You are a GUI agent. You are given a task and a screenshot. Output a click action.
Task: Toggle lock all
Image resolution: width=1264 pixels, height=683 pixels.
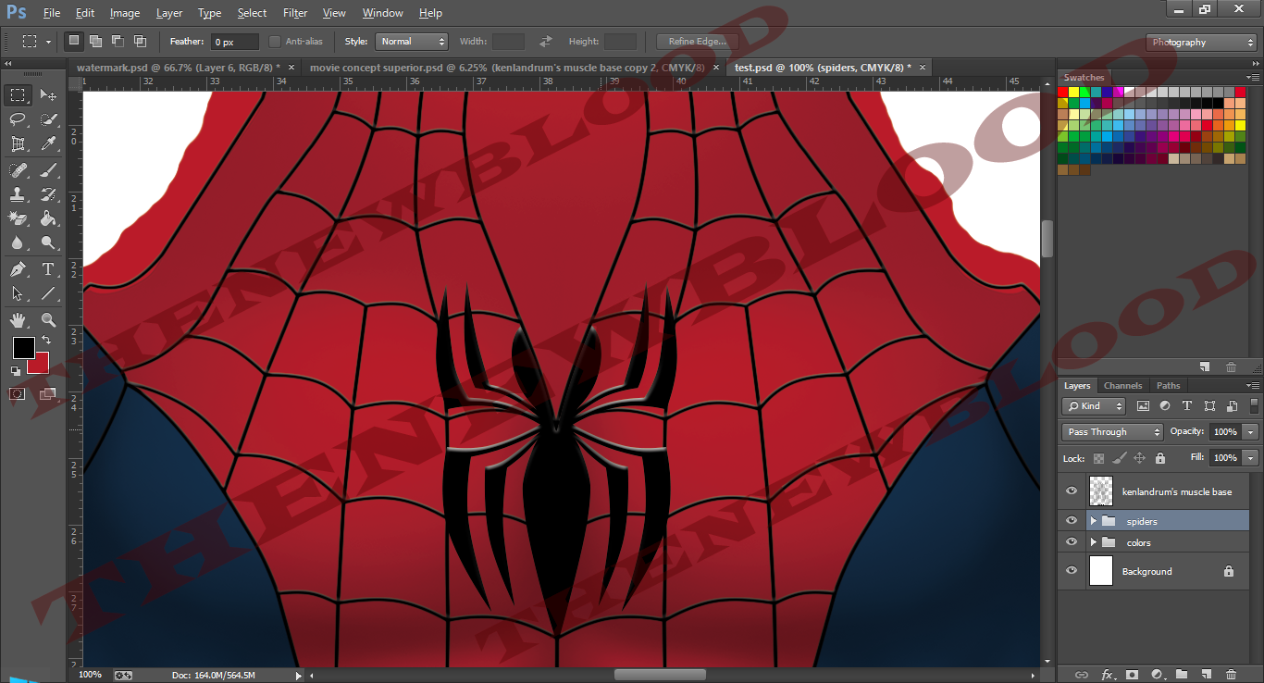(x=1159, y=458)
